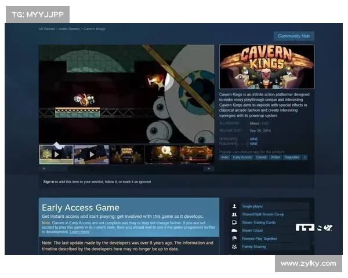Open the Single-player feature link
This screenshot has height=278, width=348.
tap(252, 206)
